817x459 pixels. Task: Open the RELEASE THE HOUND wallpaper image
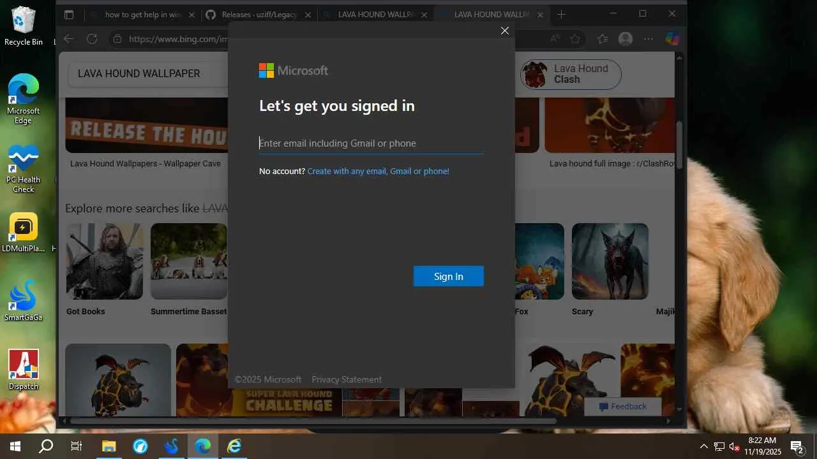147,125
